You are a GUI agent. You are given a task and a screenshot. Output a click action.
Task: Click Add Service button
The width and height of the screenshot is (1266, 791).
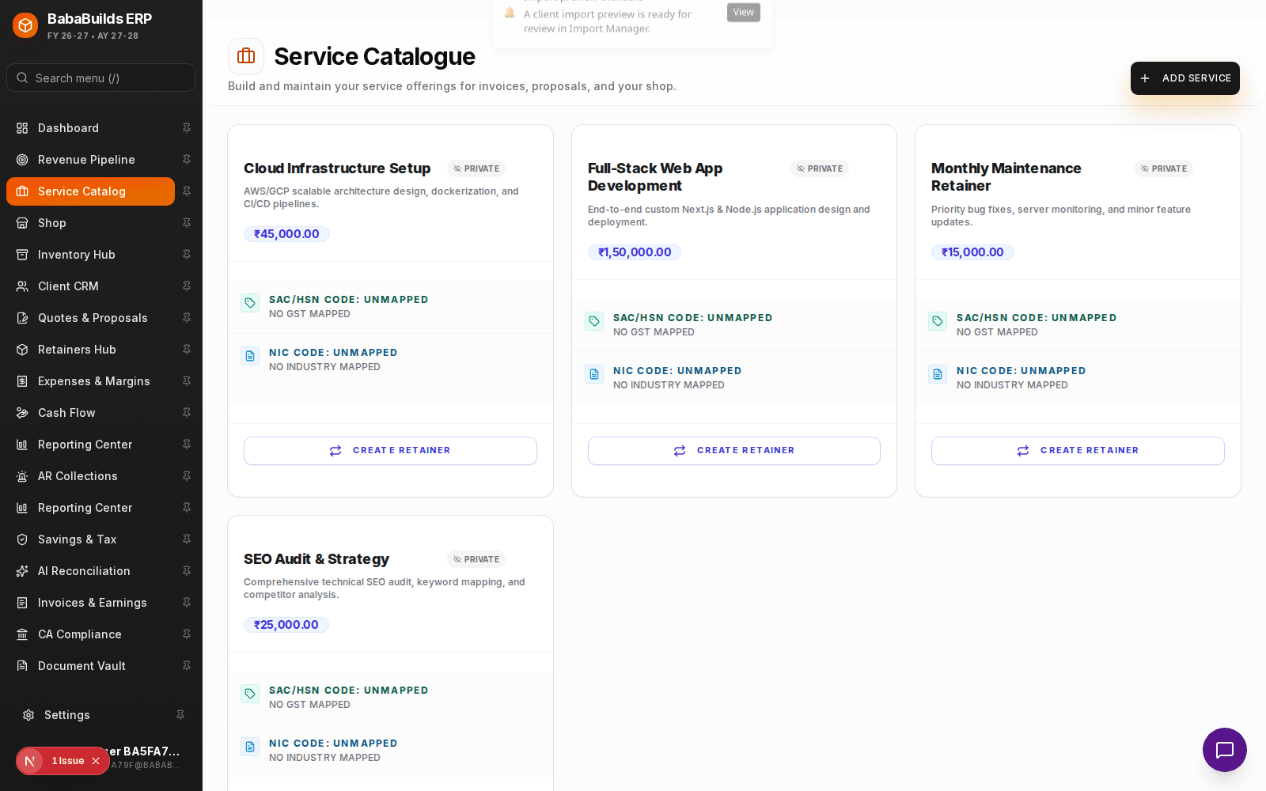point(1185,78)
